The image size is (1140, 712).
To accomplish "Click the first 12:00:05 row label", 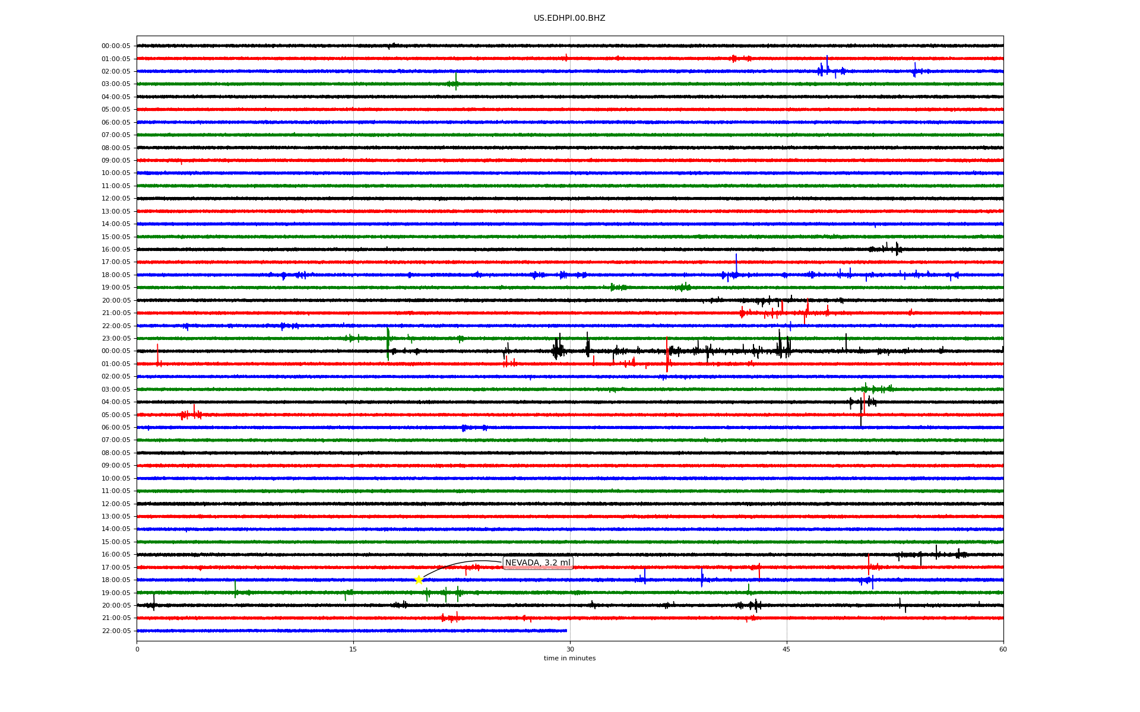I will point(116,199).
